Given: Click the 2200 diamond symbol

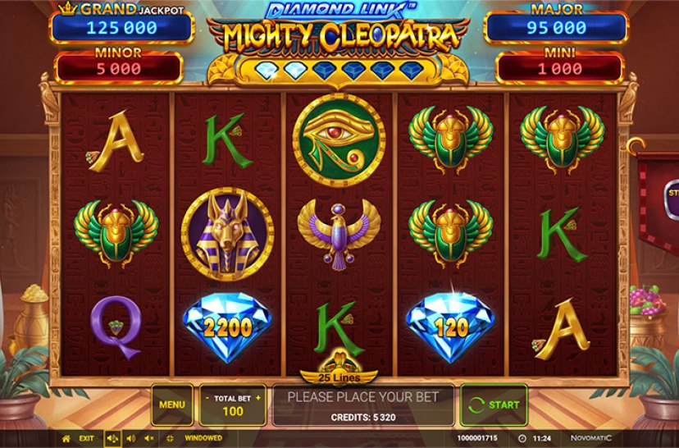Looking at the screenshot, I should [x=227, y=327].
